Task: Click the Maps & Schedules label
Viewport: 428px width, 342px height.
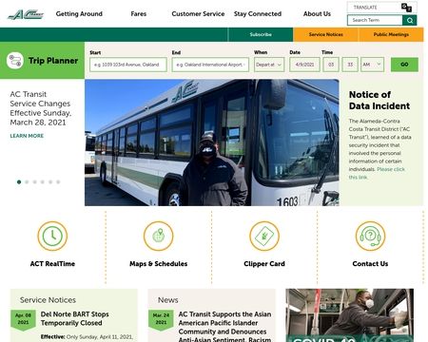Action: pyautogui.click(x=158, y=264)
